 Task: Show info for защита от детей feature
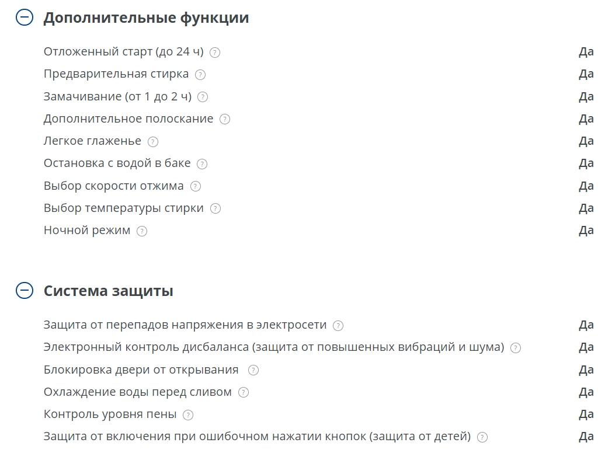point(482,437)
